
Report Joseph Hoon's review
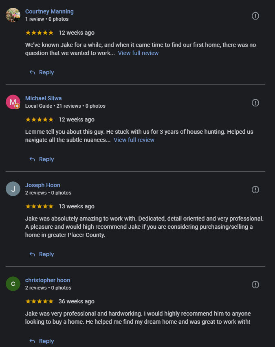tap(255, 190)
